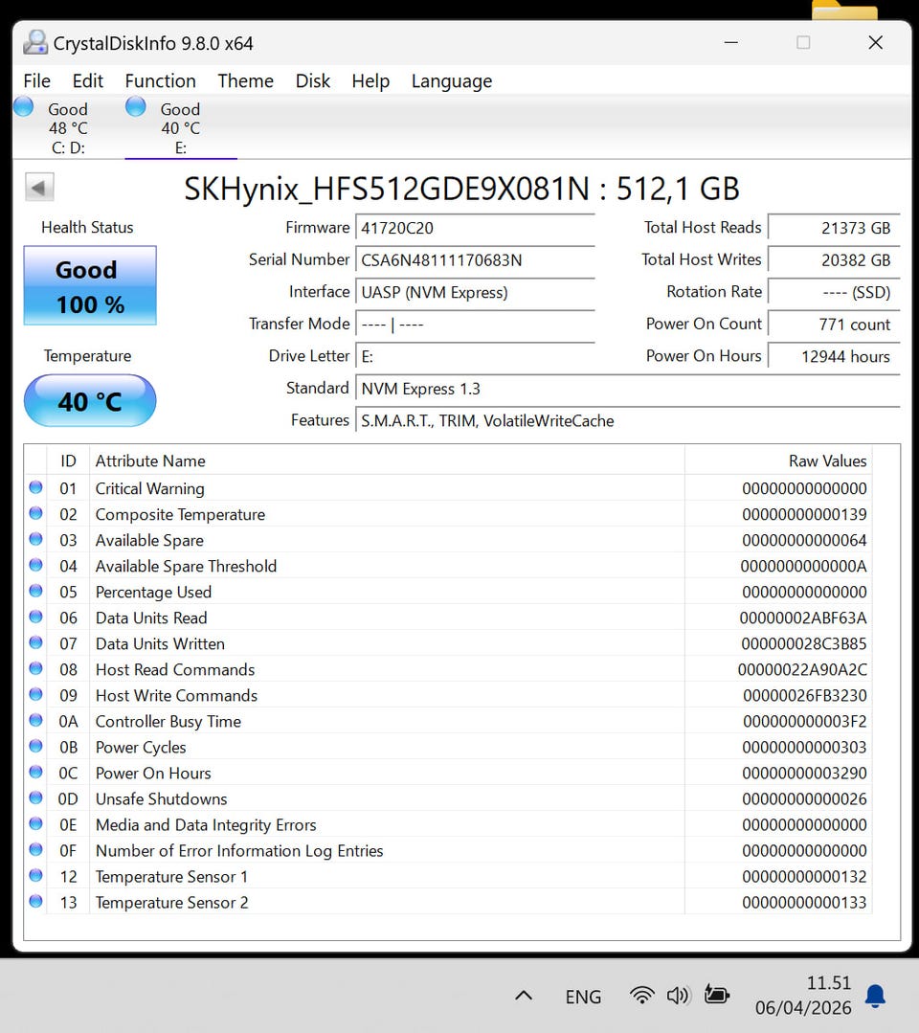Select raw value 0000000000003F2

(x=804, y=722)
